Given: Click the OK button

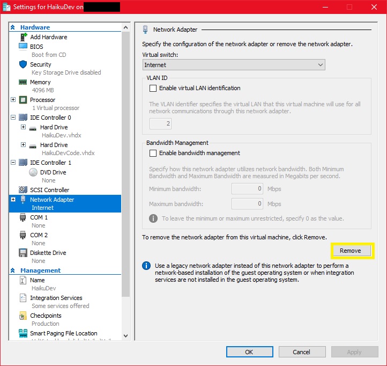Looking at the screenshot, I should click(x=249, y=352).
